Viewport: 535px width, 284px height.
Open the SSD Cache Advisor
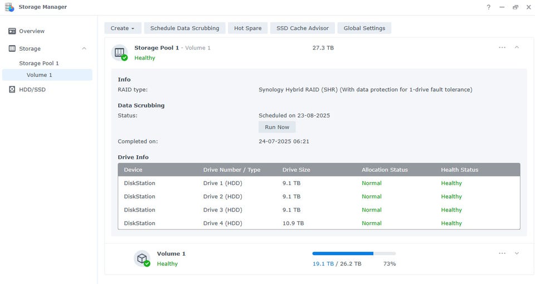pos(303,28)
